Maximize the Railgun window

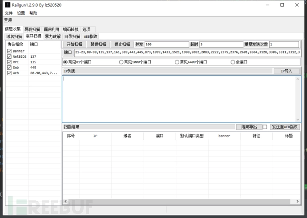(282, 5)
